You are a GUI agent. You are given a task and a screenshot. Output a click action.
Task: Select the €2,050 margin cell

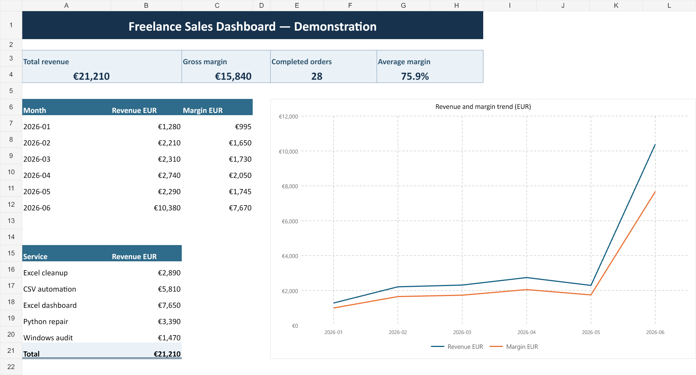click(217, 172)
